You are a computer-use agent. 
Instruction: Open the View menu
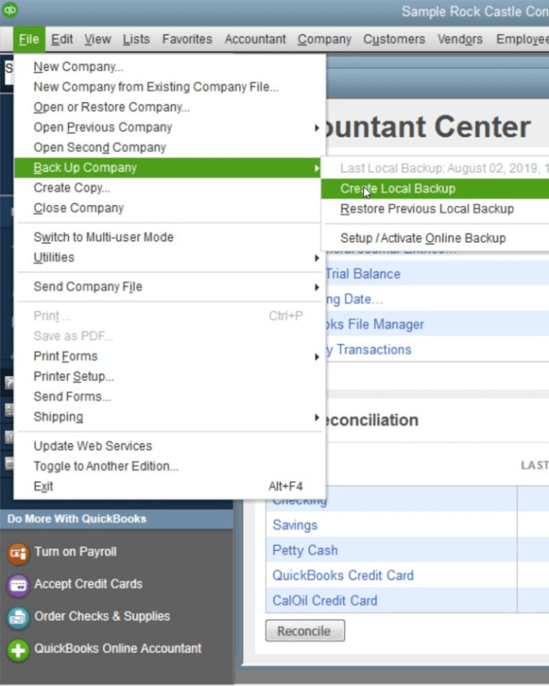(x=98, y=39)
